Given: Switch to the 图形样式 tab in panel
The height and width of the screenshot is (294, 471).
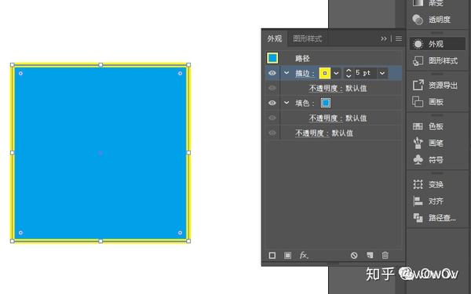Looking at the screenshot, I should tap(307, 38).
